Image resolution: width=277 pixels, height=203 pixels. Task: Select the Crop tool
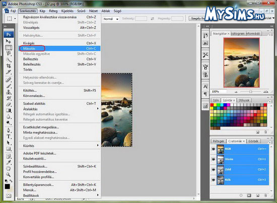pos(9,66)
